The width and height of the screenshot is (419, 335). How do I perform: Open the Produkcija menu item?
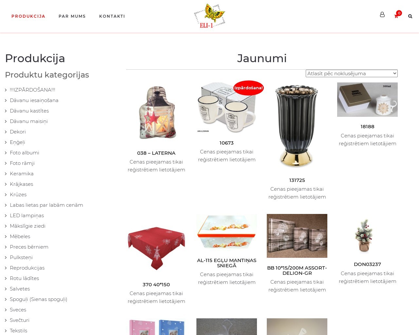pyautogui.click(x=28, y=16)
